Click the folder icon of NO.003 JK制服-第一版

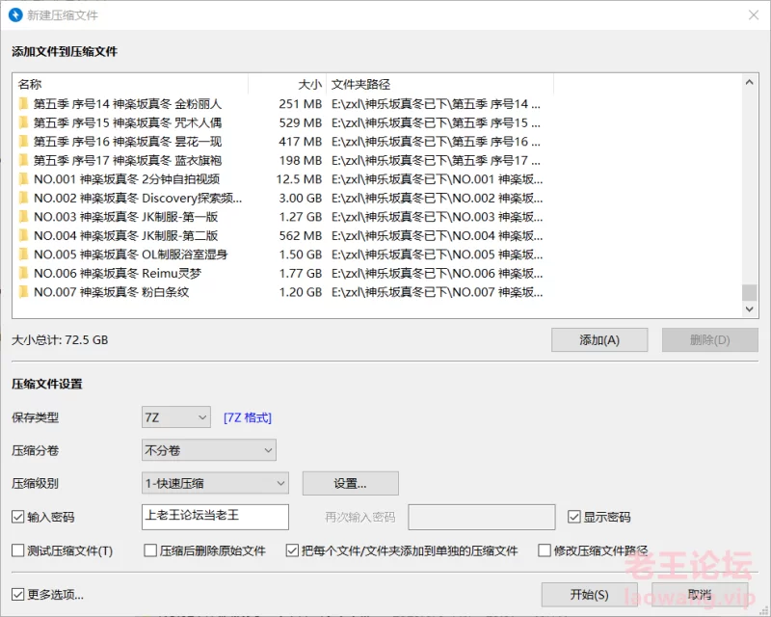coord(21,216)
